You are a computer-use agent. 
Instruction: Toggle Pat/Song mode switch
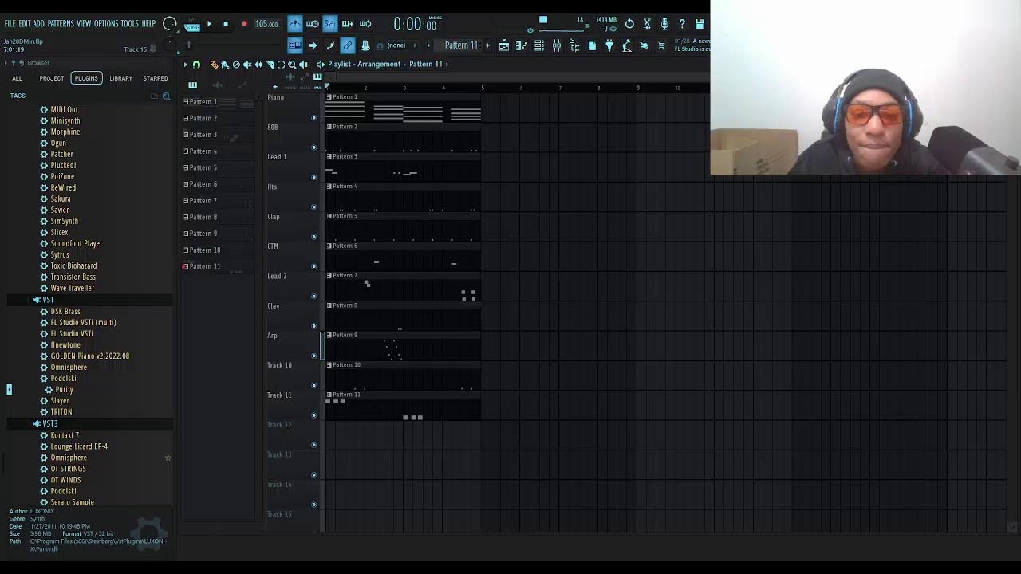(191, 24)
